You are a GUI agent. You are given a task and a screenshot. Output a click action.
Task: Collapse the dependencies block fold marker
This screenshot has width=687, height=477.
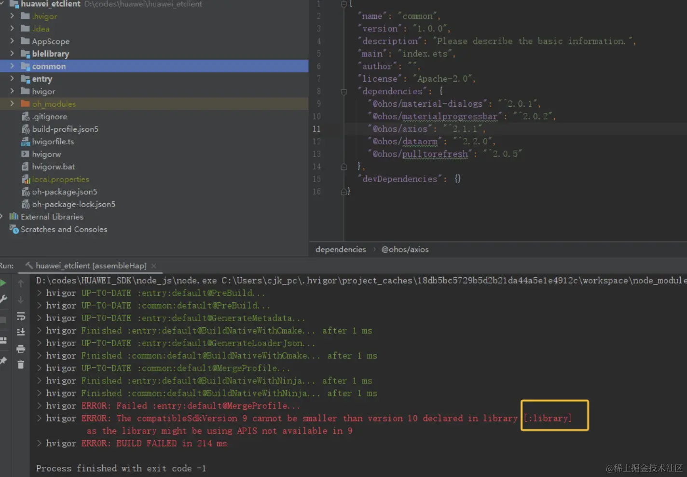[x=344, y=91]
